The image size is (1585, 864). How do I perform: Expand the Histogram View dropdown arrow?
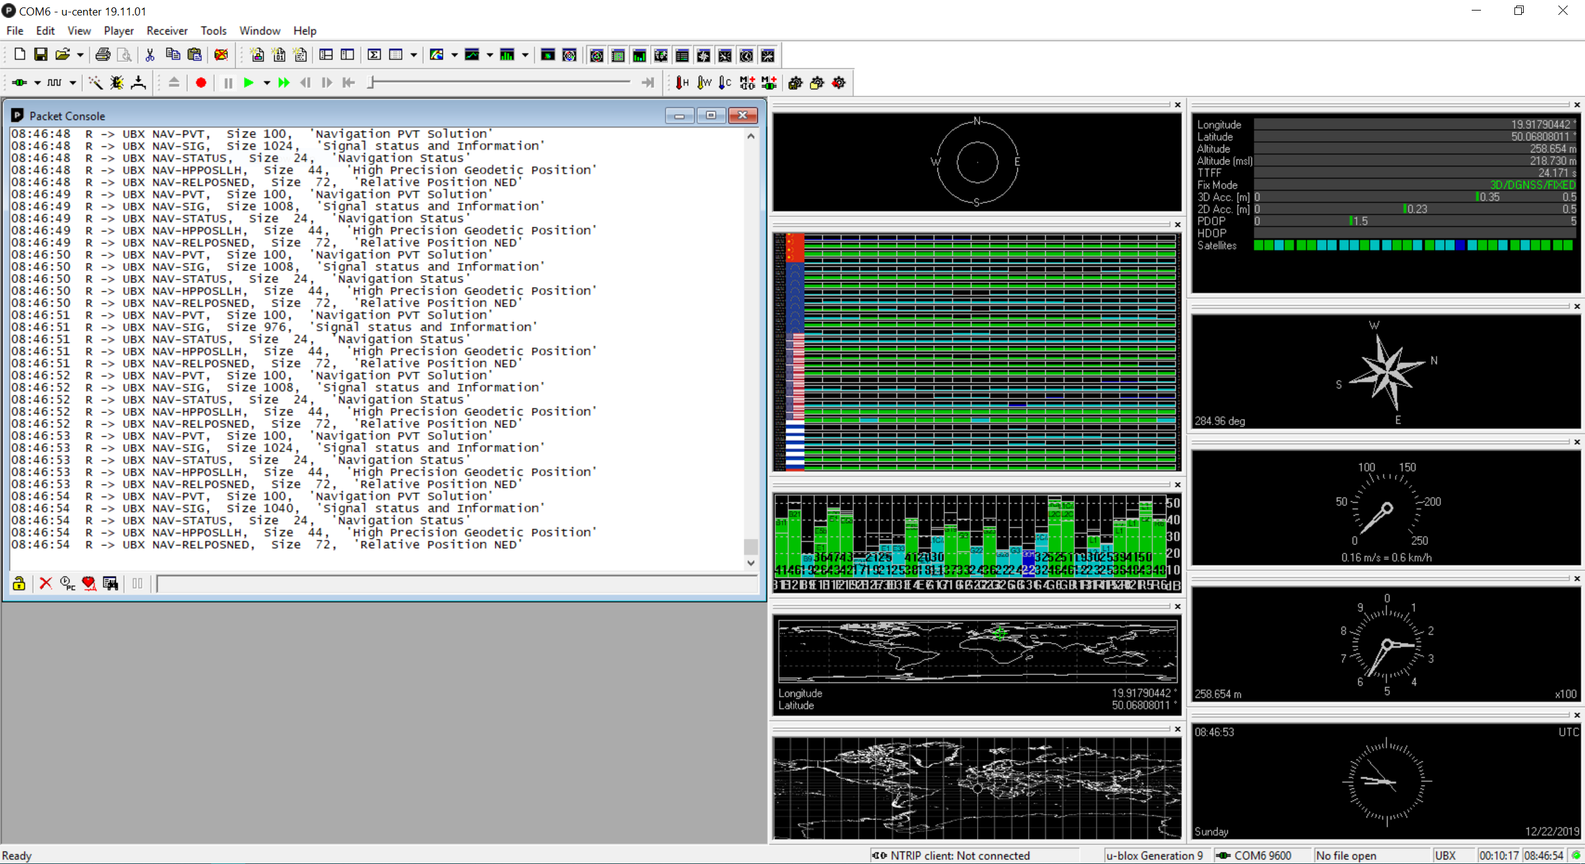[525, 55]
